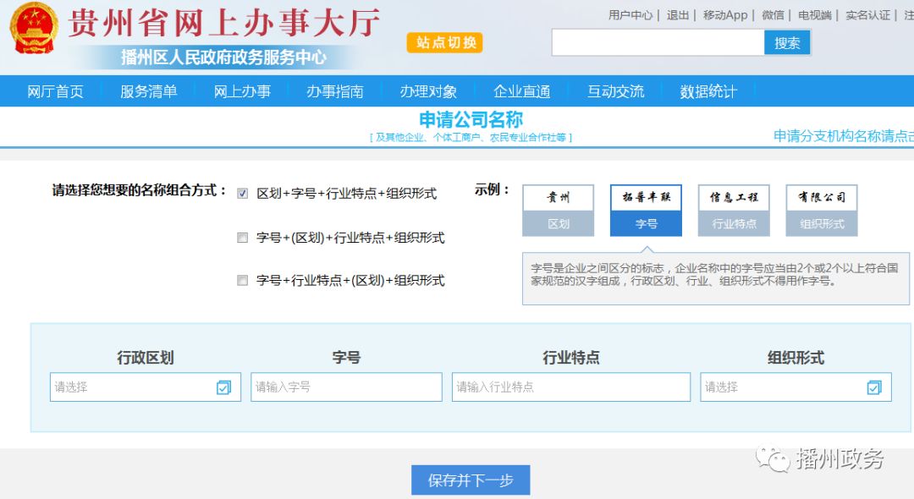The width and height of the screenshot is (914, 499).
Task: Open the 用户中心 link
Action: [630, 15]
